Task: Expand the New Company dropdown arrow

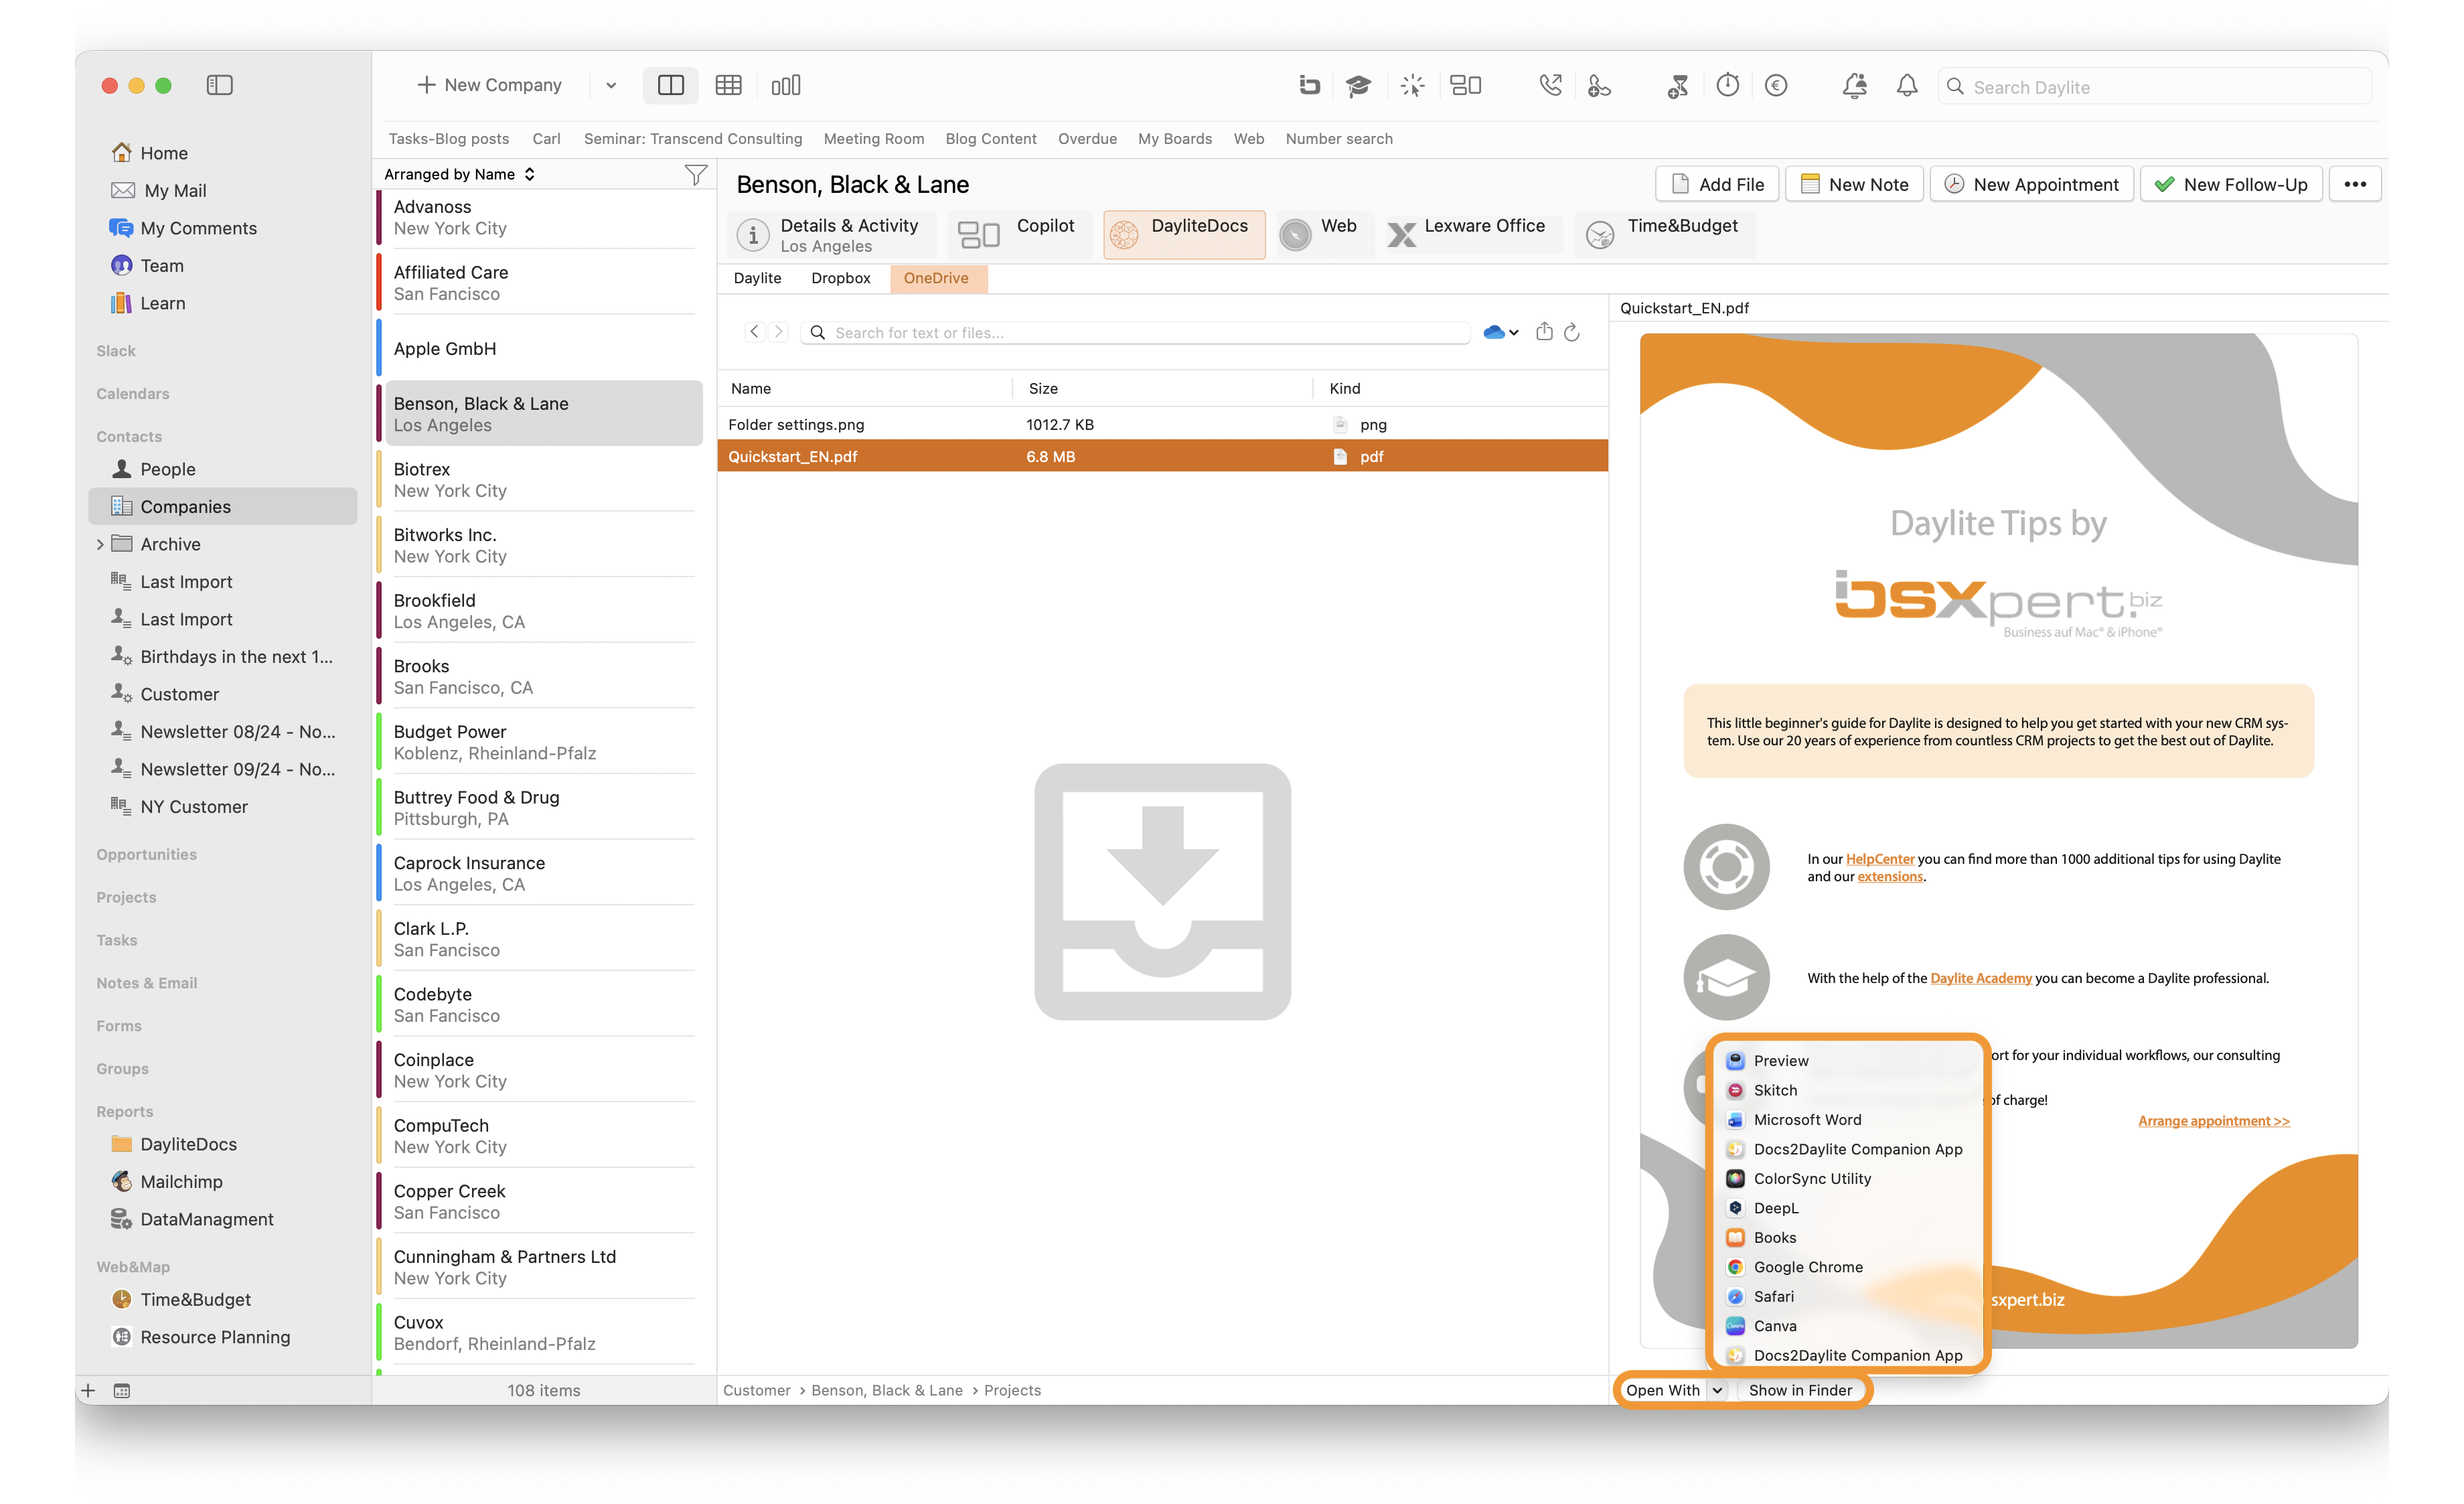Action: point(611,85)
